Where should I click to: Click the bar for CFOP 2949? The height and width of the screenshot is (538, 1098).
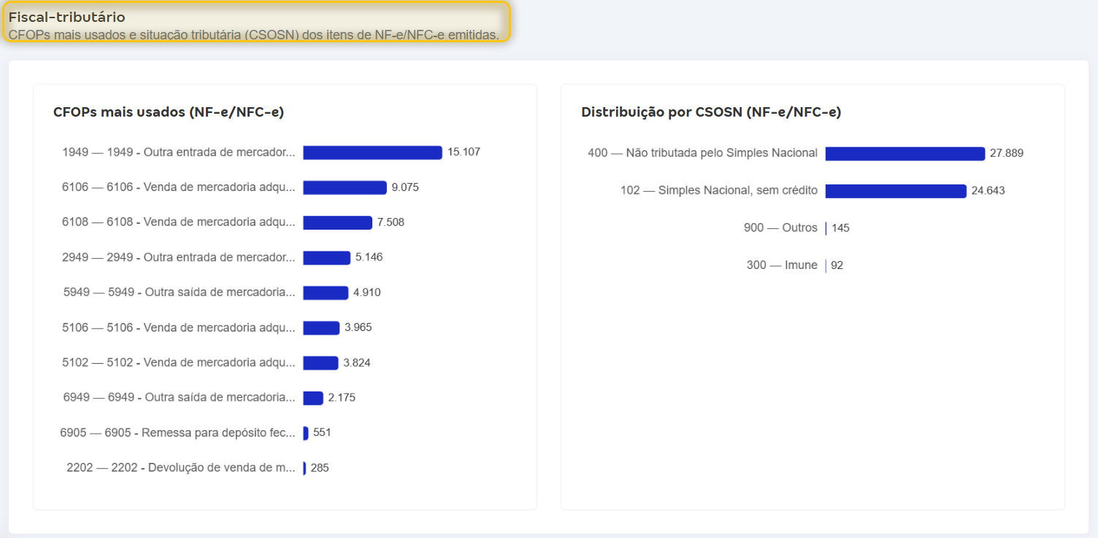326,257
